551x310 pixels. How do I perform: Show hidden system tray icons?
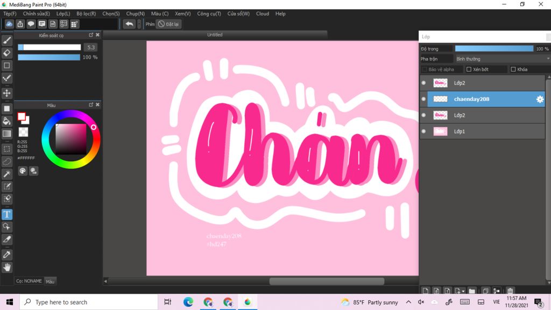[x=408, y=302]
